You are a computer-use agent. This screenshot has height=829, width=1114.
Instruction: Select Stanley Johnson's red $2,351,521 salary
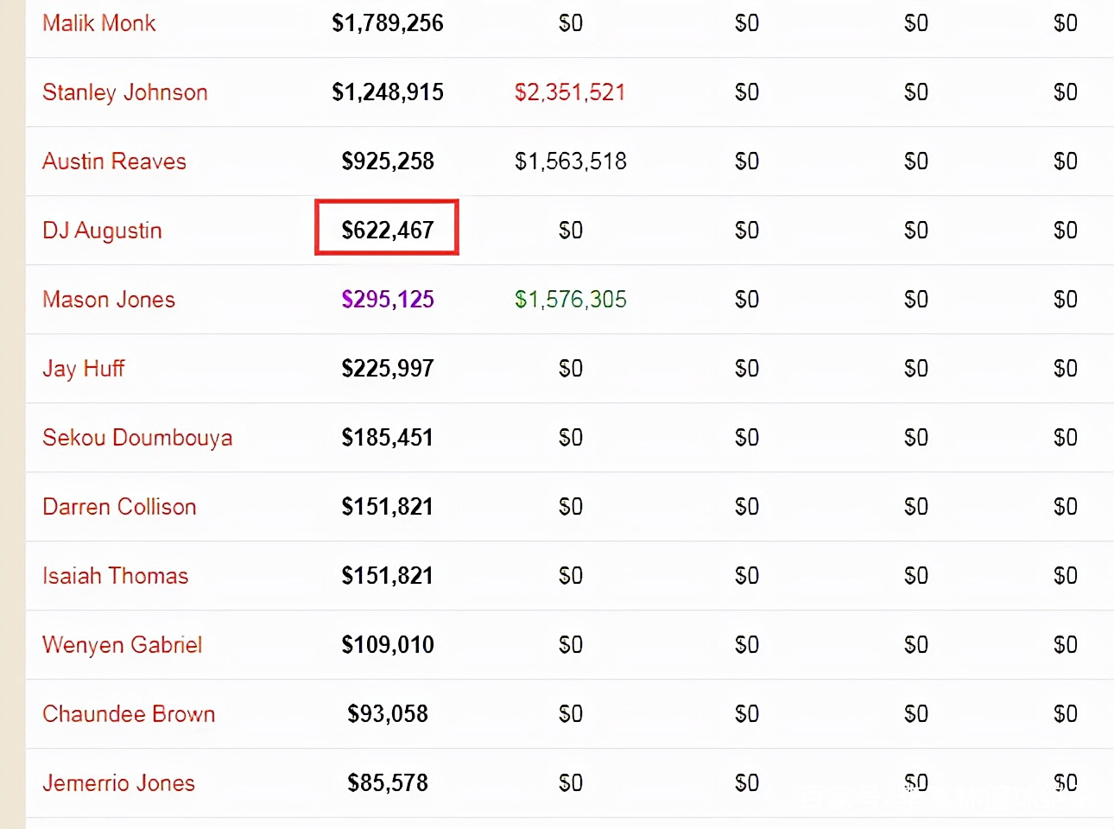pyautogui.click(x=570, y=92)
